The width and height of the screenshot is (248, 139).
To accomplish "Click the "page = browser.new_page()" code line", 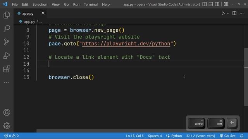I will pos(86,30).
